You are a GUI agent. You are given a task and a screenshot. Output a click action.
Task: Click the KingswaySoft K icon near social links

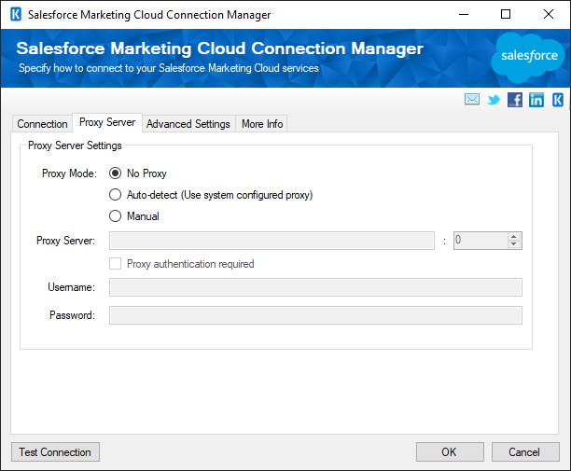[558, 100]
